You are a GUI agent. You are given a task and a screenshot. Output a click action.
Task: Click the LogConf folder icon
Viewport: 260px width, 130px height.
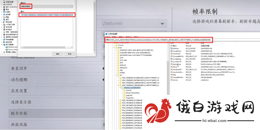(124, 95)
